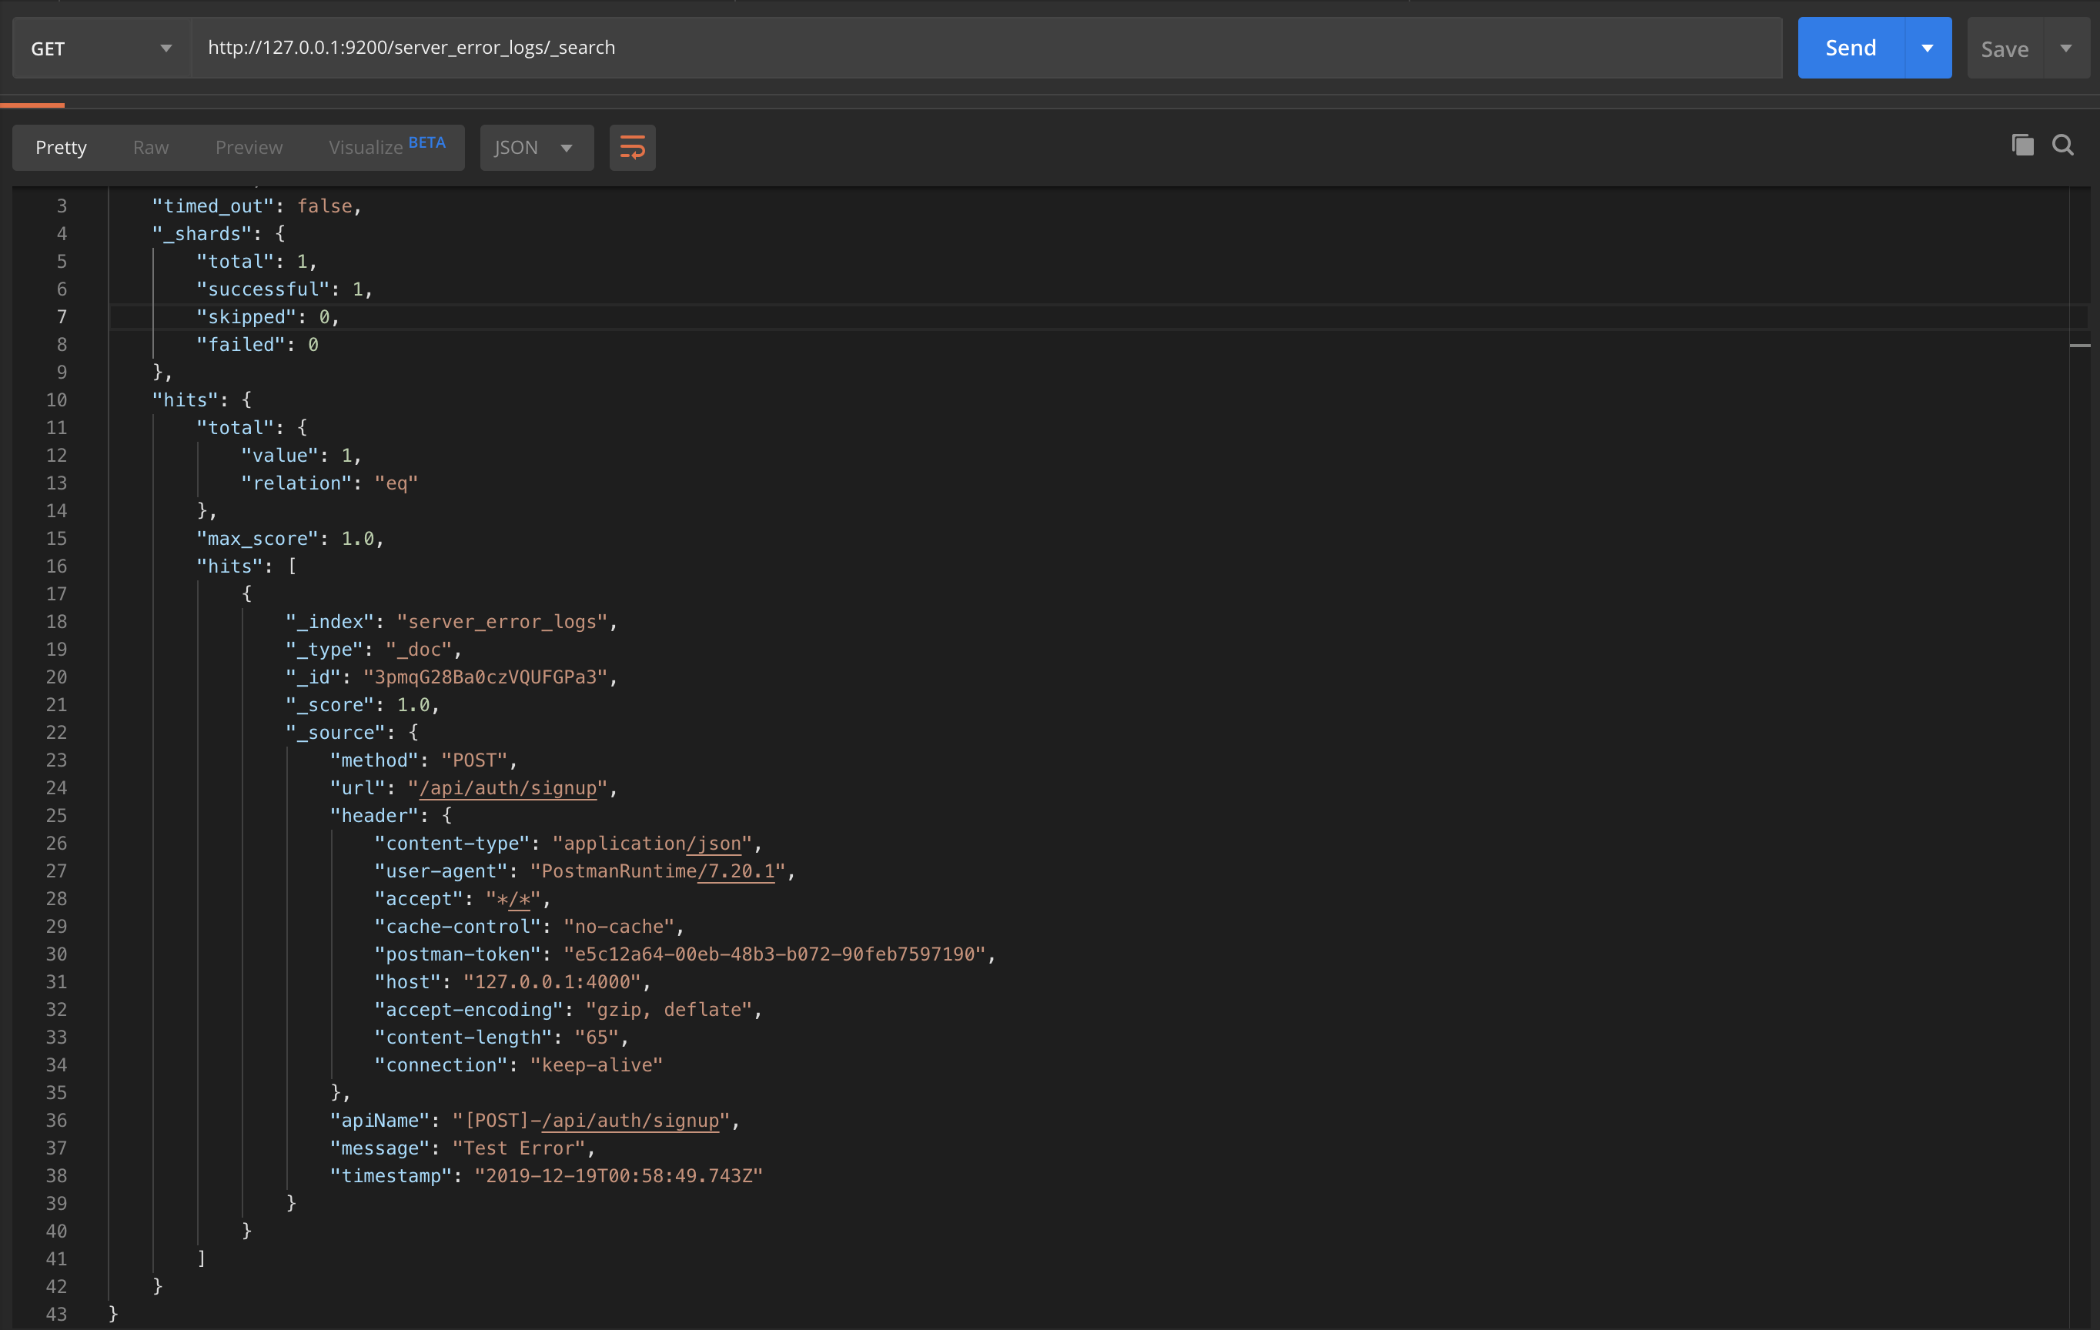This screenshot has height=1330, width=2100.
Task: Click the "_shards" key on line 4
Action: 202,234
